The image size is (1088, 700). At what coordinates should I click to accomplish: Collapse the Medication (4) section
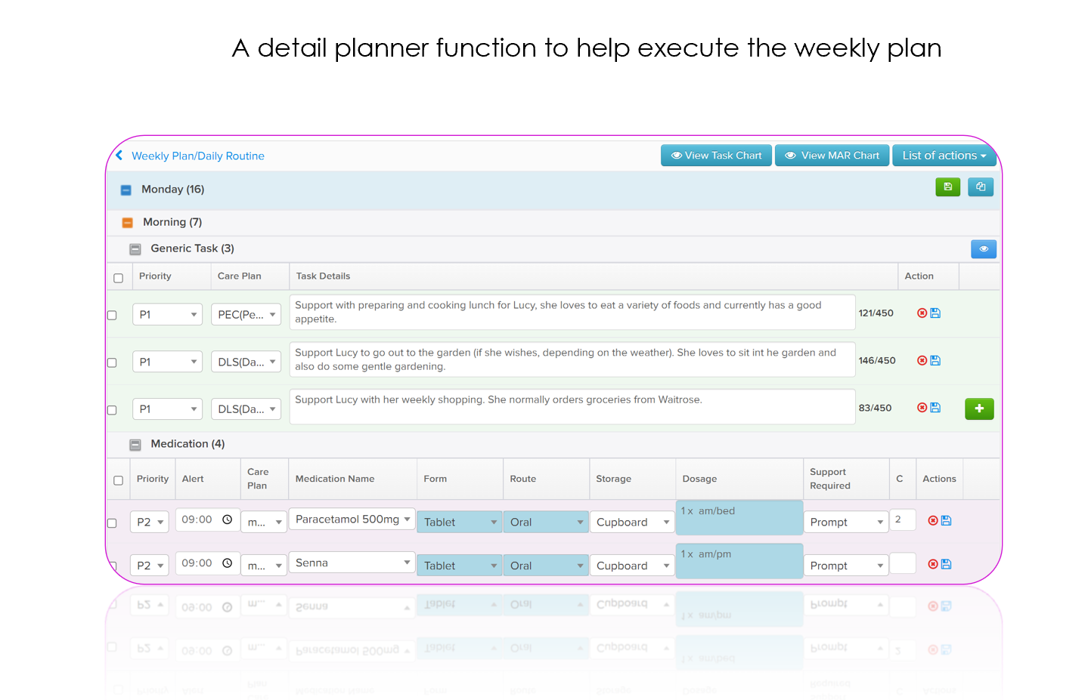tap(135, 444)
